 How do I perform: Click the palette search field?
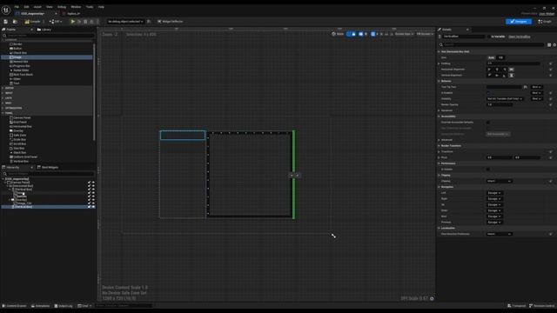point(49,36)
